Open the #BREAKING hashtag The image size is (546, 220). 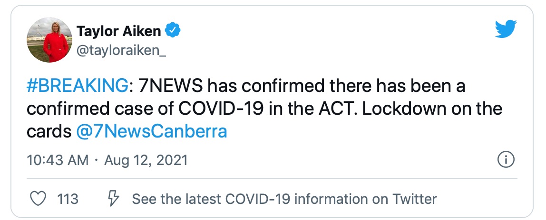tap(78, 87)
